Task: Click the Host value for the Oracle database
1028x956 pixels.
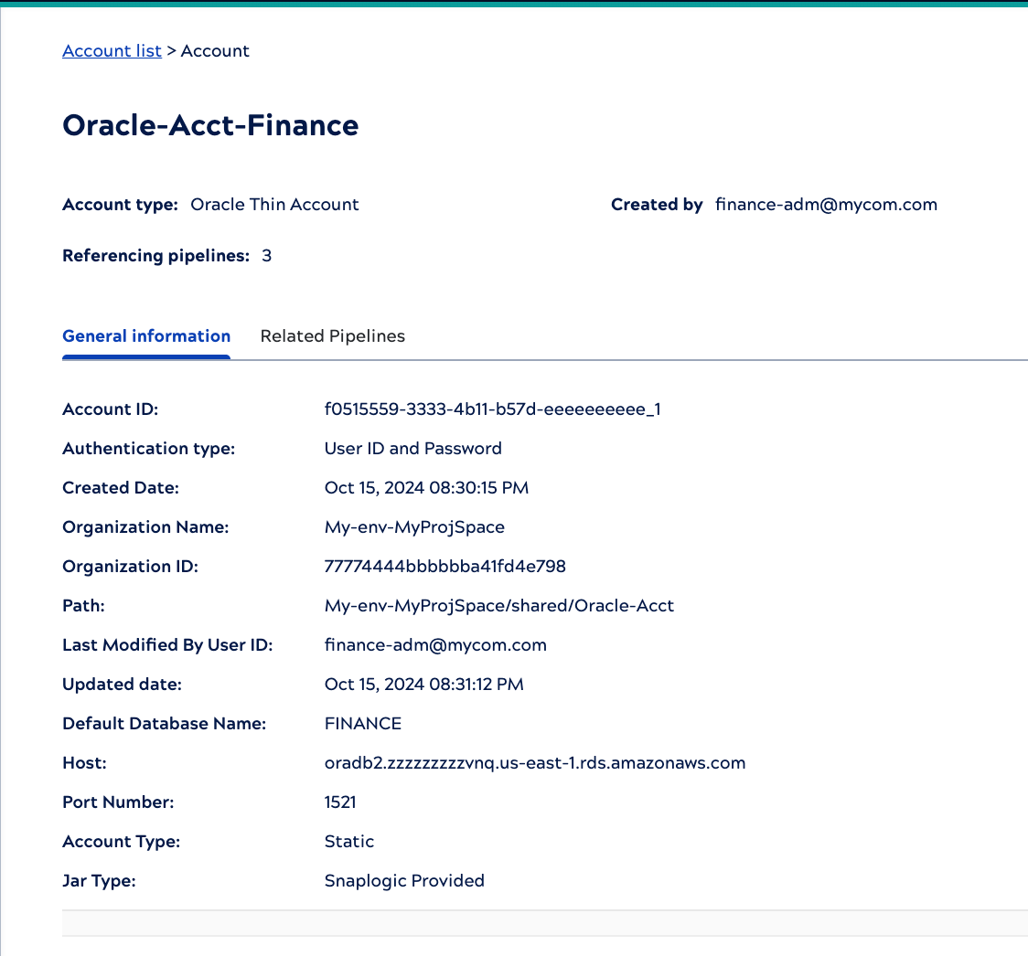Action: pyautogui.click(x=535, y=762)
